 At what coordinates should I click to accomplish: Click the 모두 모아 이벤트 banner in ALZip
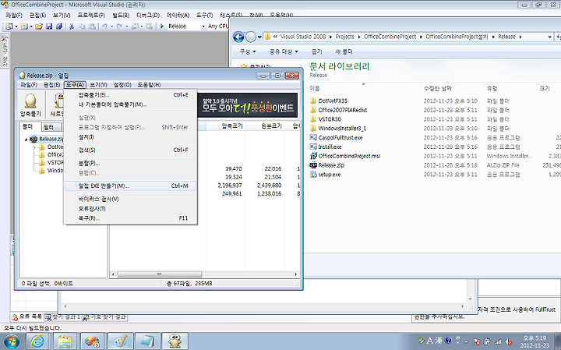248,105
